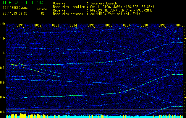This screenshot has width=186, height=118.
Task: Click frequency axis label 0.7
Action: (3, 97)
